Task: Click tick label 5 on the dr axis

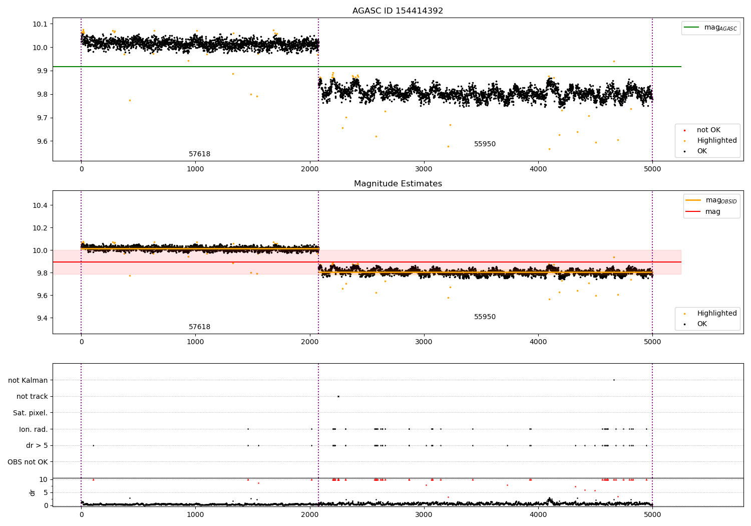Action: (x=46, y=492)
